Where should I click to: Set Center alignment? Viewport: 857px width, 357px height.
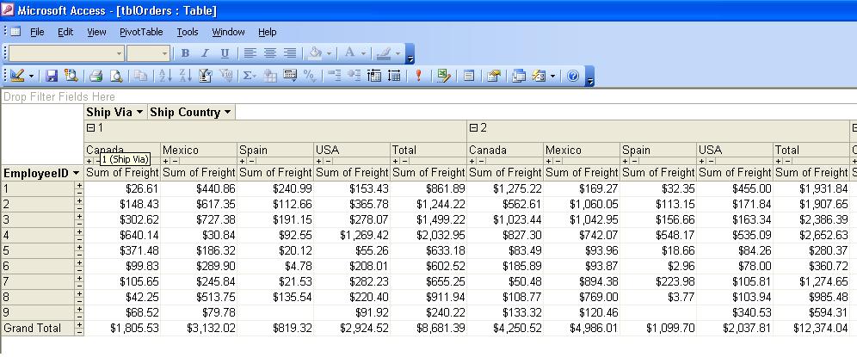pos(270,53)
